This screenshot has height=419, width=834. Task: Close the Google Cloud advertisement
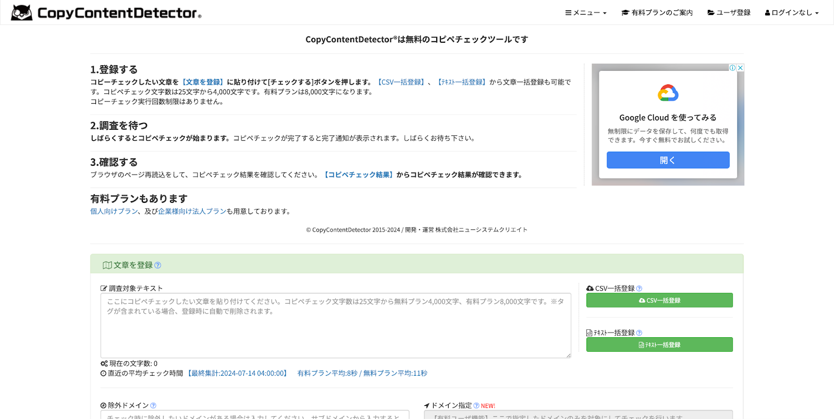(x=740, y=68)
